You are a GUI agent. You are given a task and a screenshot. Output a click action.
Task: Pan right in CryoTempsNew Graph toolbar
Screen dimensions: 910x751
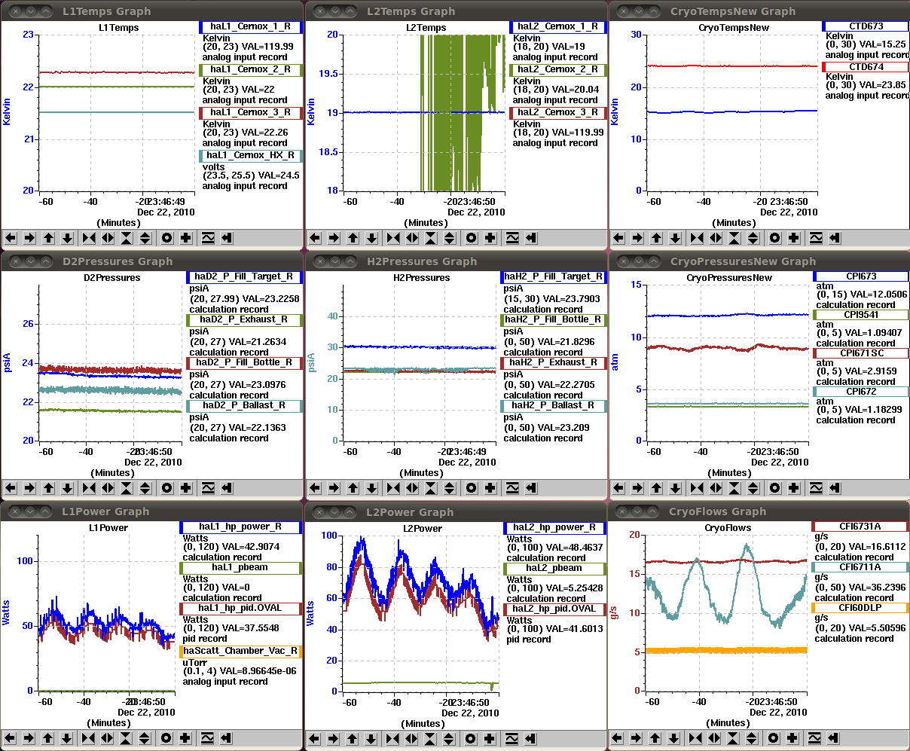click(638, 238)
